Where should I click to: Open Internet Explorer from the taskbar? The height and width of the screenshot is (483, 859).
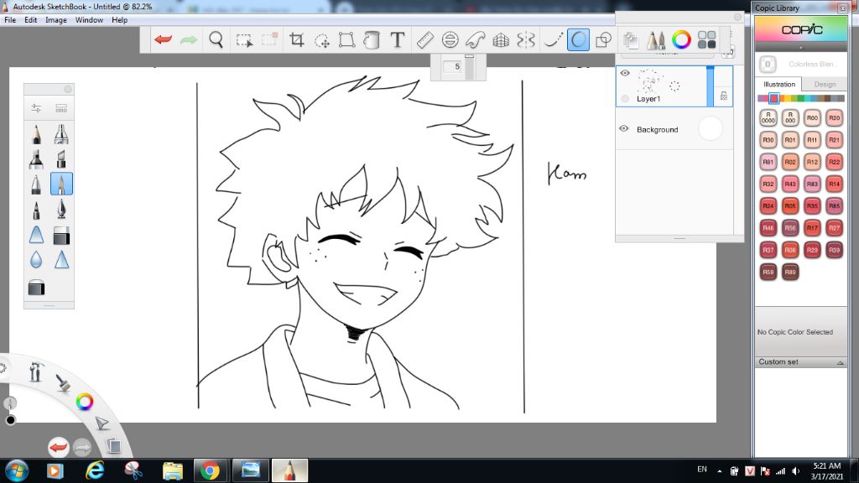tap(94, 470)
